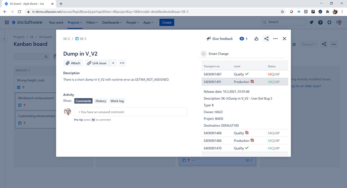
Task: Open a new browser tab
Action: (x=61, y=4)
